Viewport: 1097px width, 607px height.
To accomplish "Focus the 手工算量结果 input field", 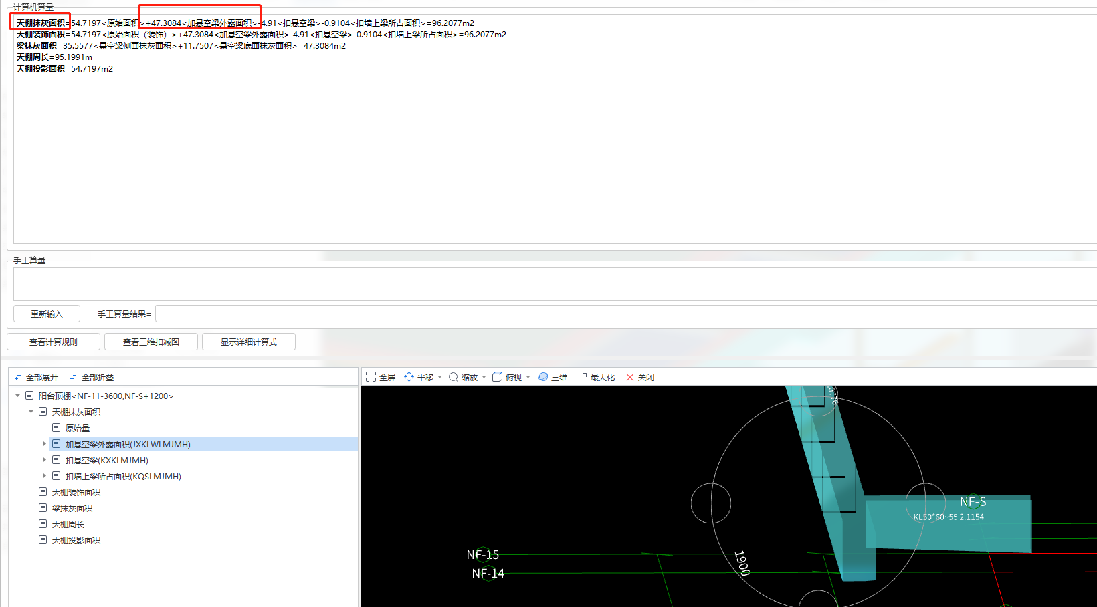I will 626,314.
